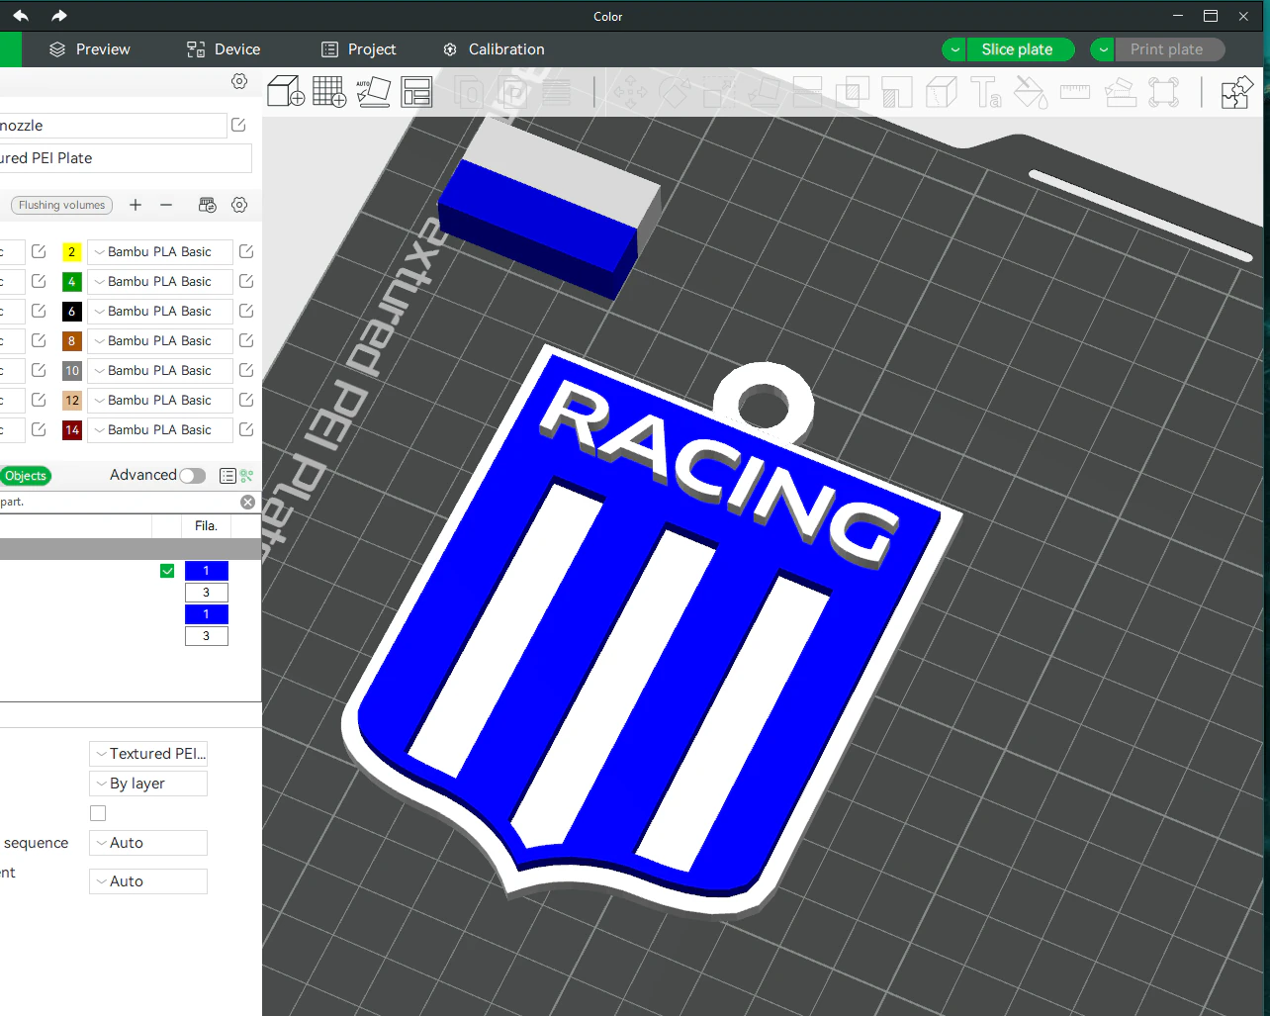
Task: Run the Auto orient tool
Action: point(373,91)
